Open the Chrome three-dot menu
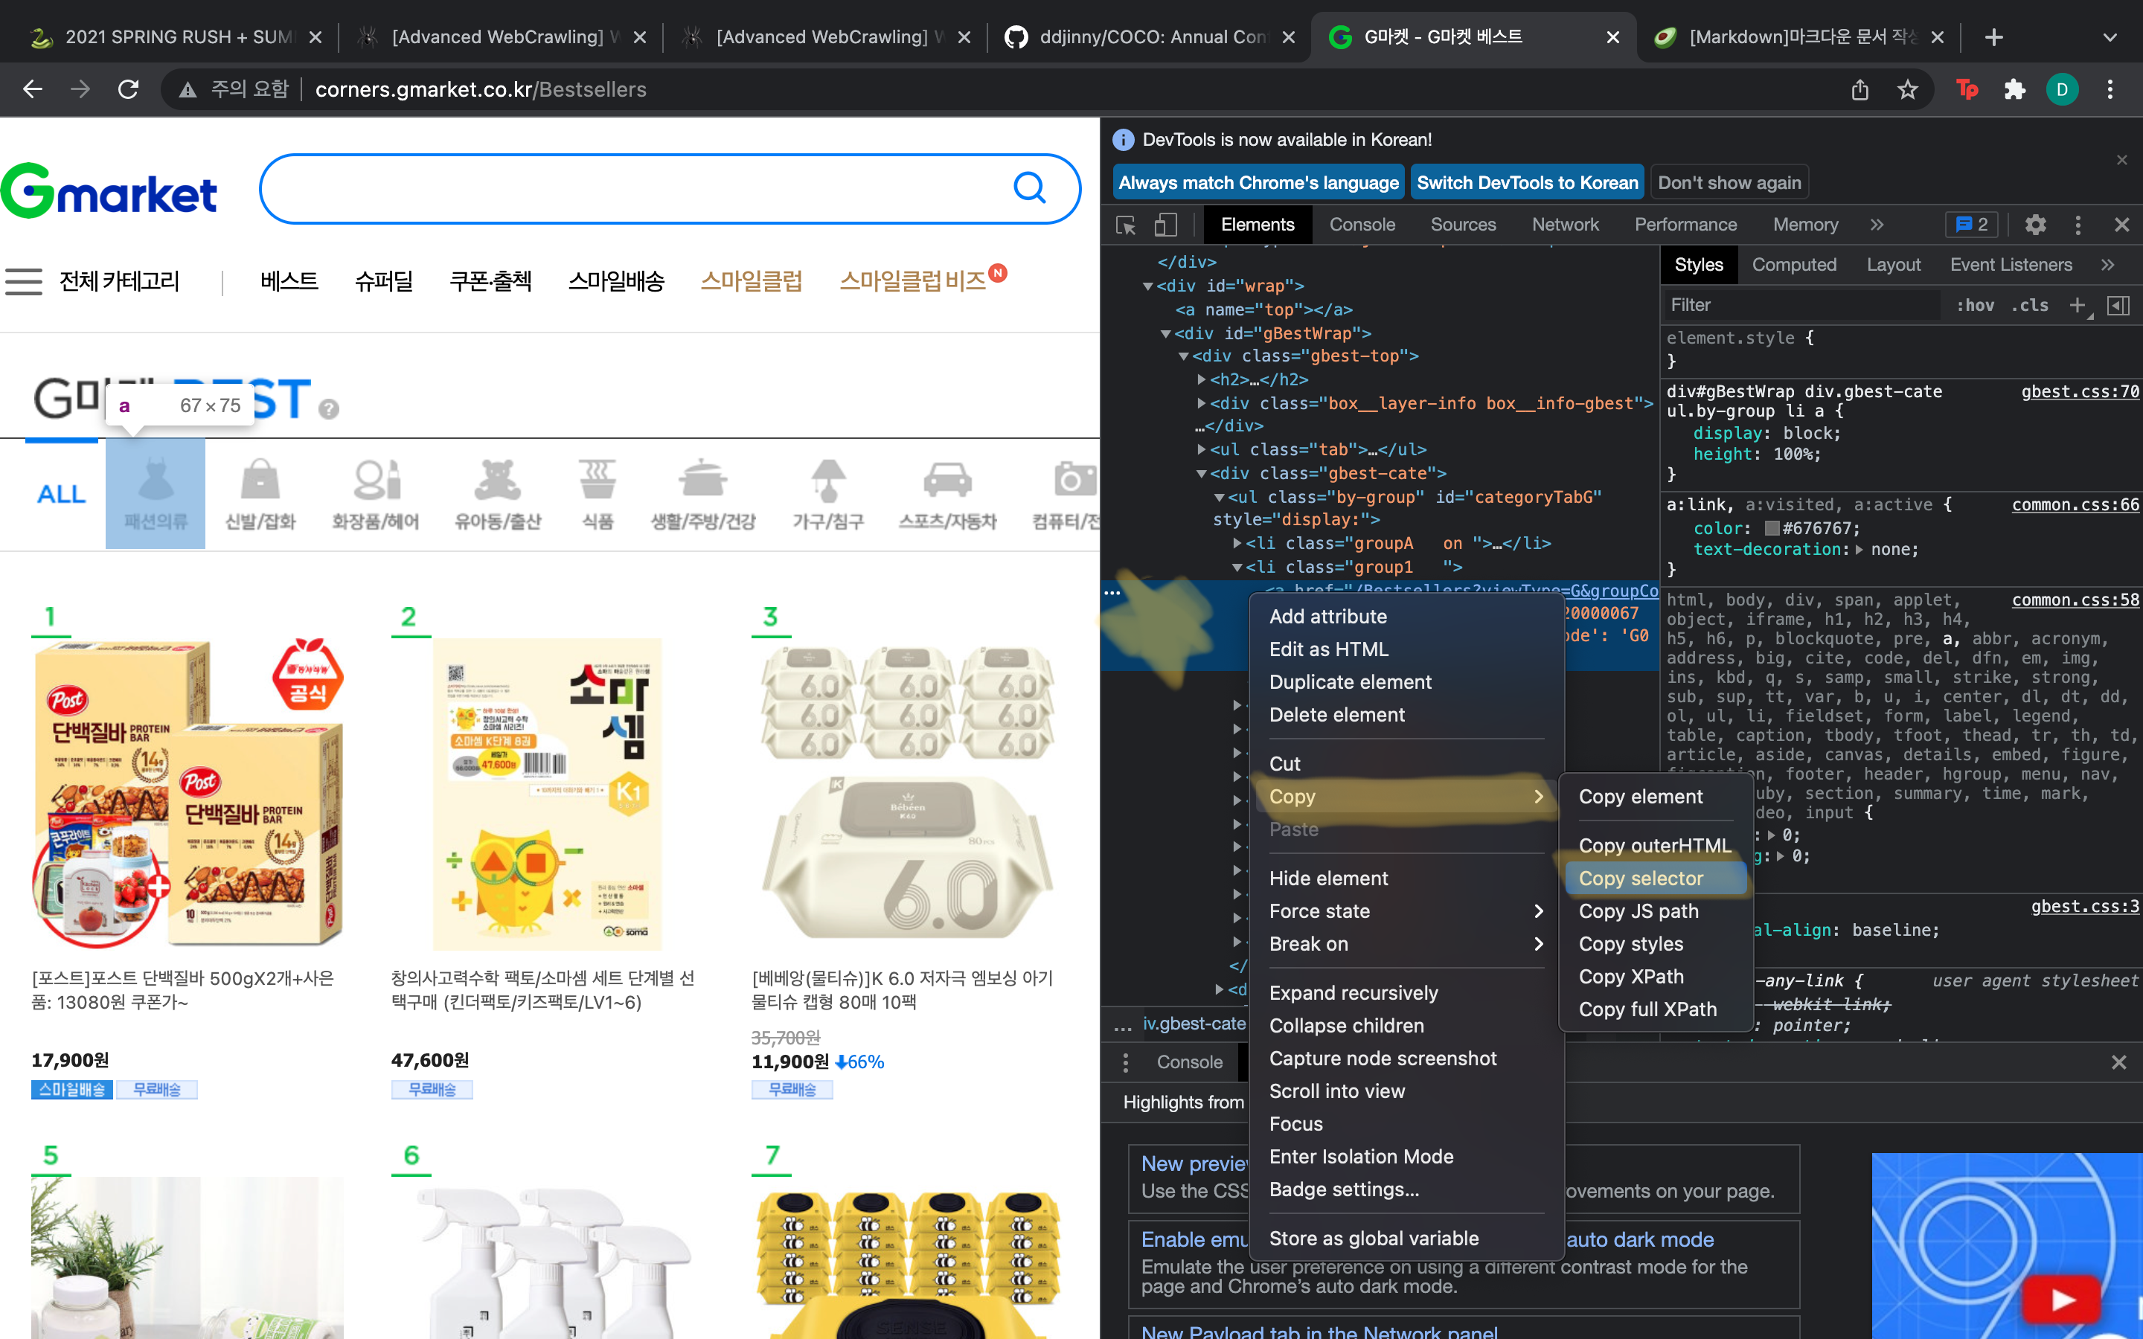This screenshot has width=2143, height=1339. point(2110,89)
